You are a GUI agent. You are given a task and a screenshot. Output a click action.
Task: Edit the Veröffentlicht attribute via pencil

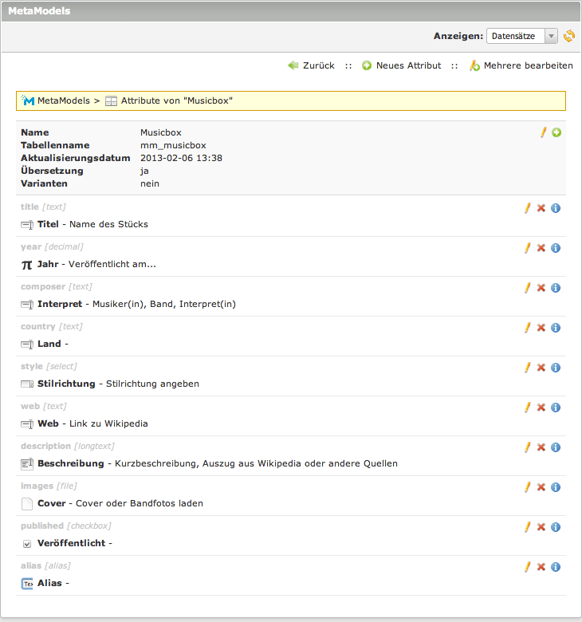coord(527,527)
